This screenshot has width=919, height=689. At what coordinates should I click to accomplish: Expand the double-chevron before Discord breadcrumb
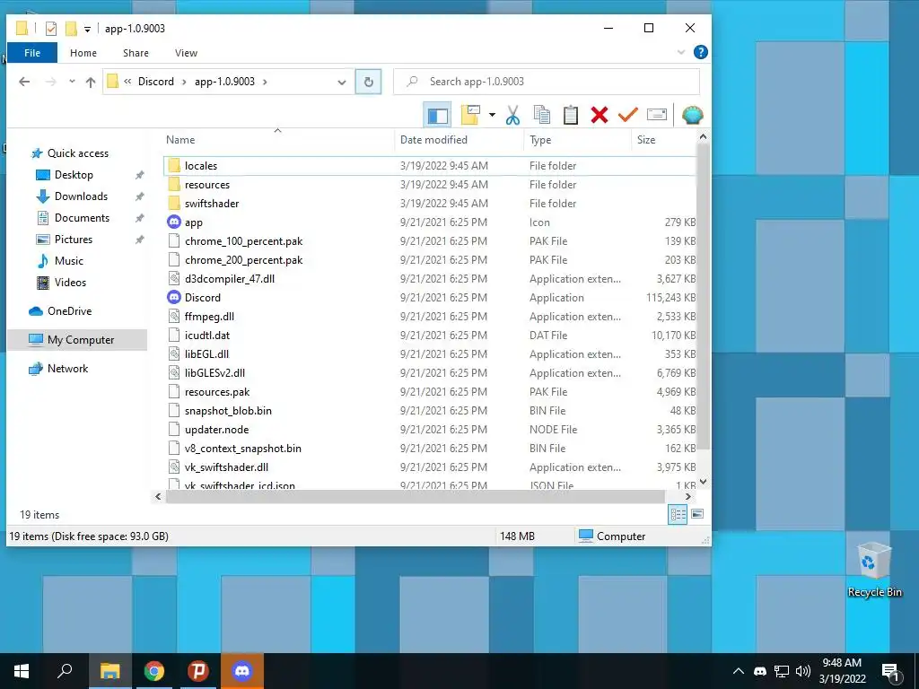[x=127, y=82]
